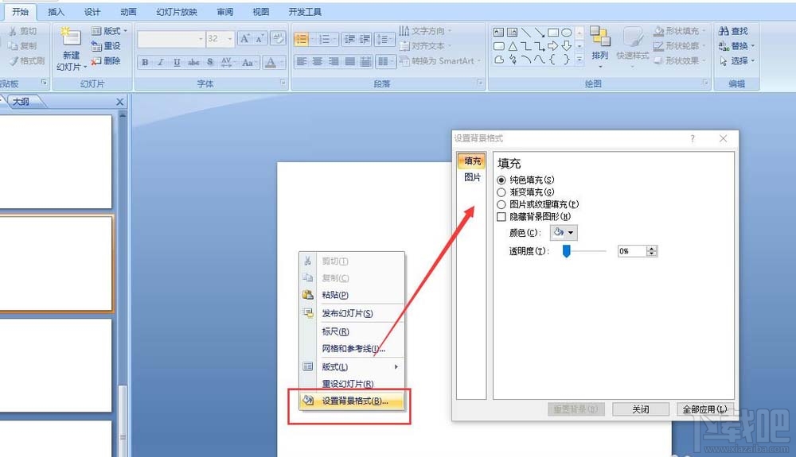Select the text box shape in gallery
This screenshot has width=796, height=457.
click(499, 33)
